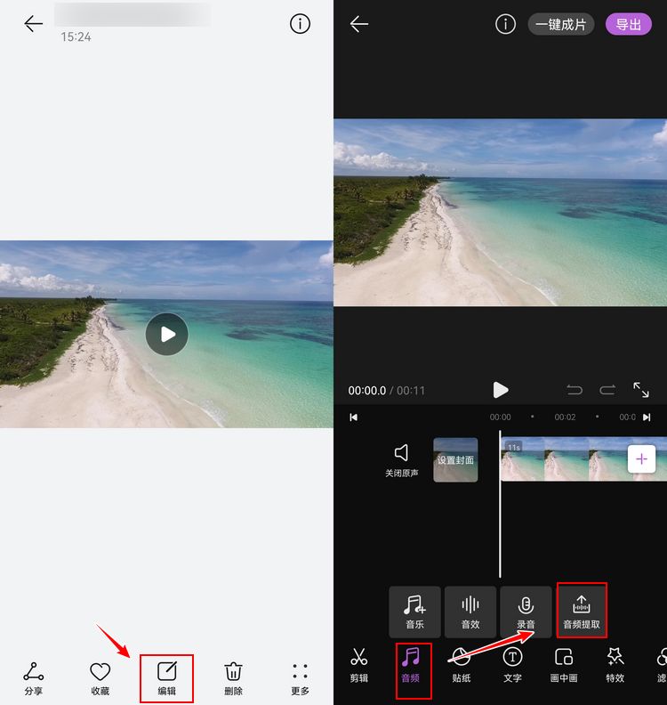Screen dimensions: 667x705
Task: Go back in the gallery video viewer
Action: [34, 24]
